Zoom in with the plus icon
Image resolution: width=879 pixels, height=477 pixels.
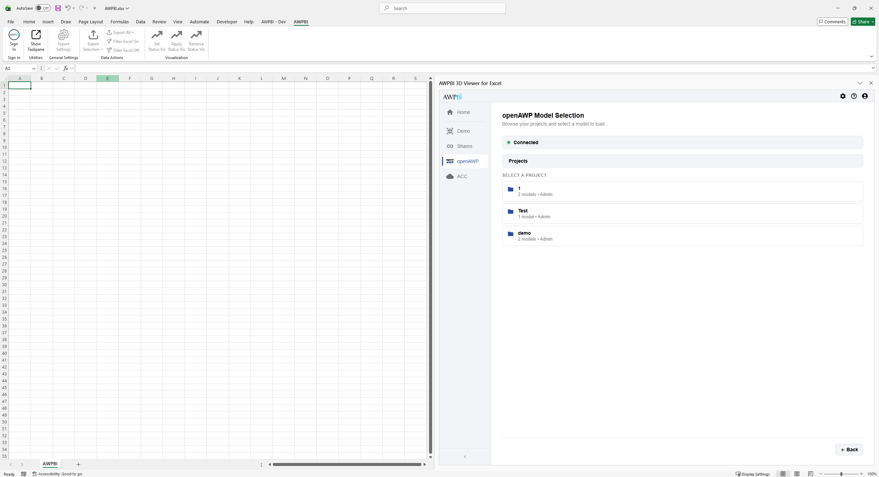[x=861, y=474]
